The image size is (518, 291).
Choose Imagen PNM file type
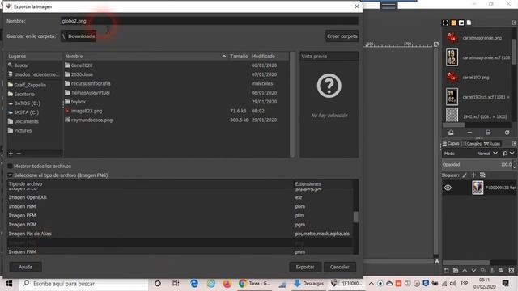pyautogui.click(x=180, y=251)
